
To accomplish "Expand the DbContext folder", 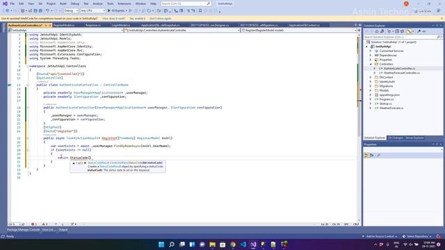I will [x=371, y=77].
